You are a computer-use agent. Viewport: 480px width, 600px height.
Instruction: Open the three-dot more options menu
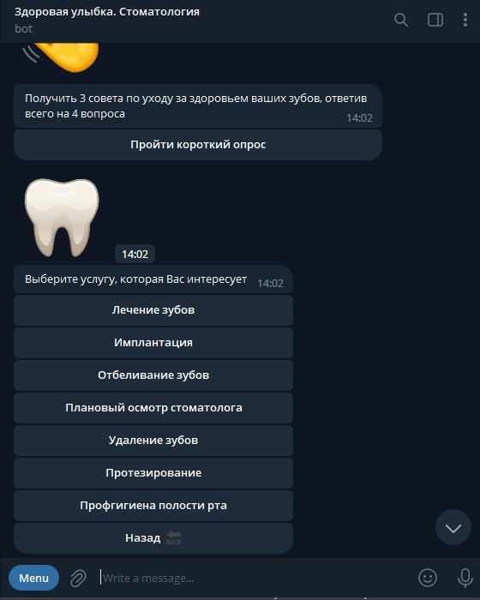(x=465, y=20)
